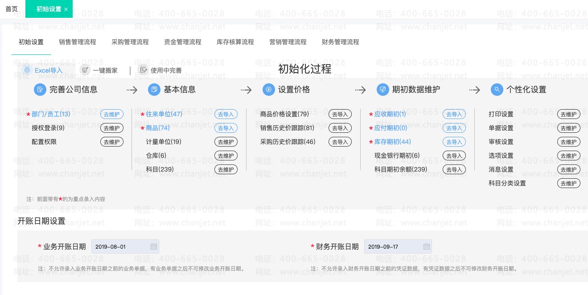Open the 库存期初(44) link

[392, 142]
